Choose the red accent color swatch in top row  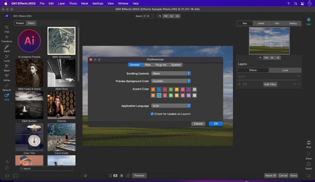[165, 89]
